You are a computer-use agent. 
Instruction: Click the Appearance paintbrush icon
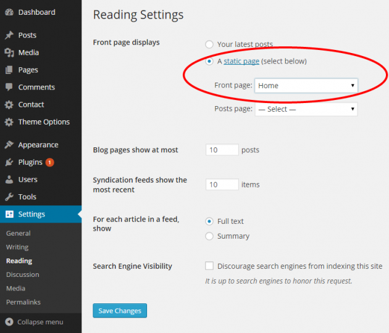tap(9, 145)
